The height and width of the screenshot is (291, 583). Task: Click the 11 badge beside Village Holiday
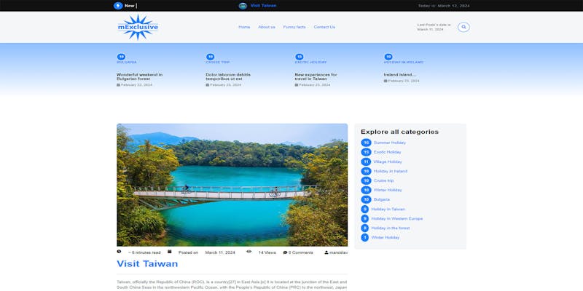pos(367,162)
